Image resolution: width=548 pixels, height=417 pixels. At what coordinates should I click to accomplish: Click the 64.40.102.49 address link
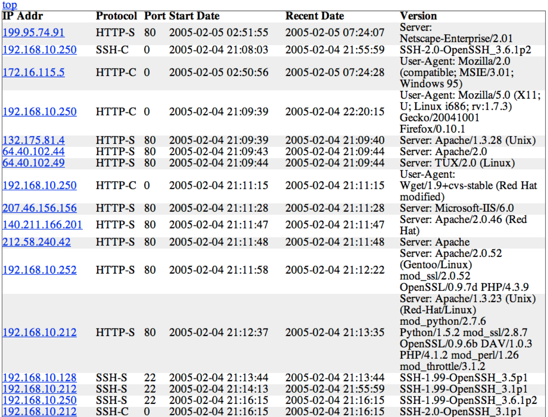(x=33, y=163)
